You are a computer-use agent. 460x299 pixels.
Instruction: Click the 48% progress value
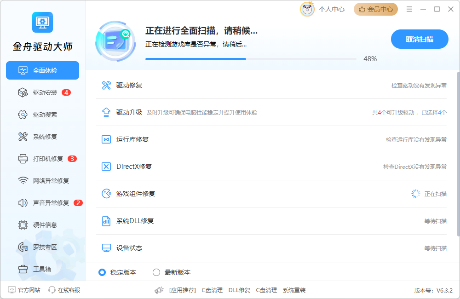tap(370, 59)
